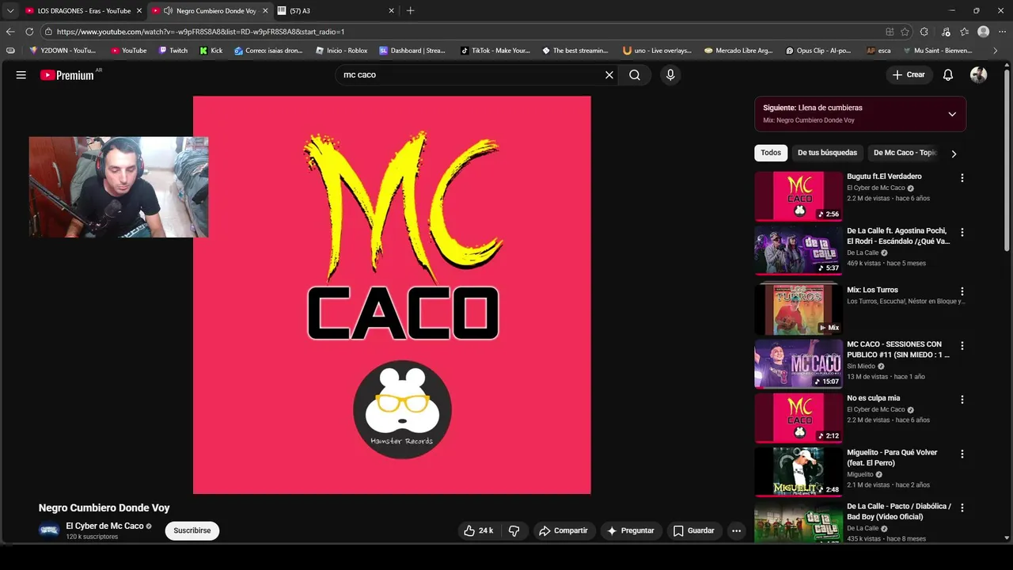Open the account avatar menu
This screenshot has height=570, width=1013.
979,75
